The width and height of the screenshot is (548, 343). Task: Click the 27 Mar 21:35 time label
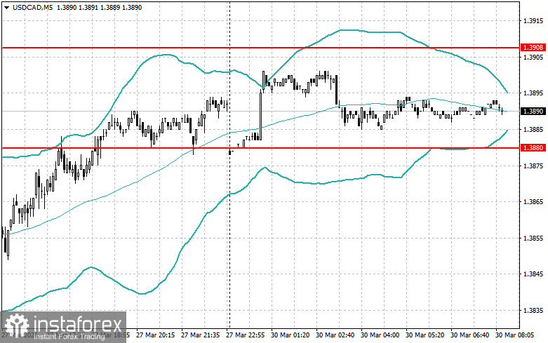click(x=200, y=335)
